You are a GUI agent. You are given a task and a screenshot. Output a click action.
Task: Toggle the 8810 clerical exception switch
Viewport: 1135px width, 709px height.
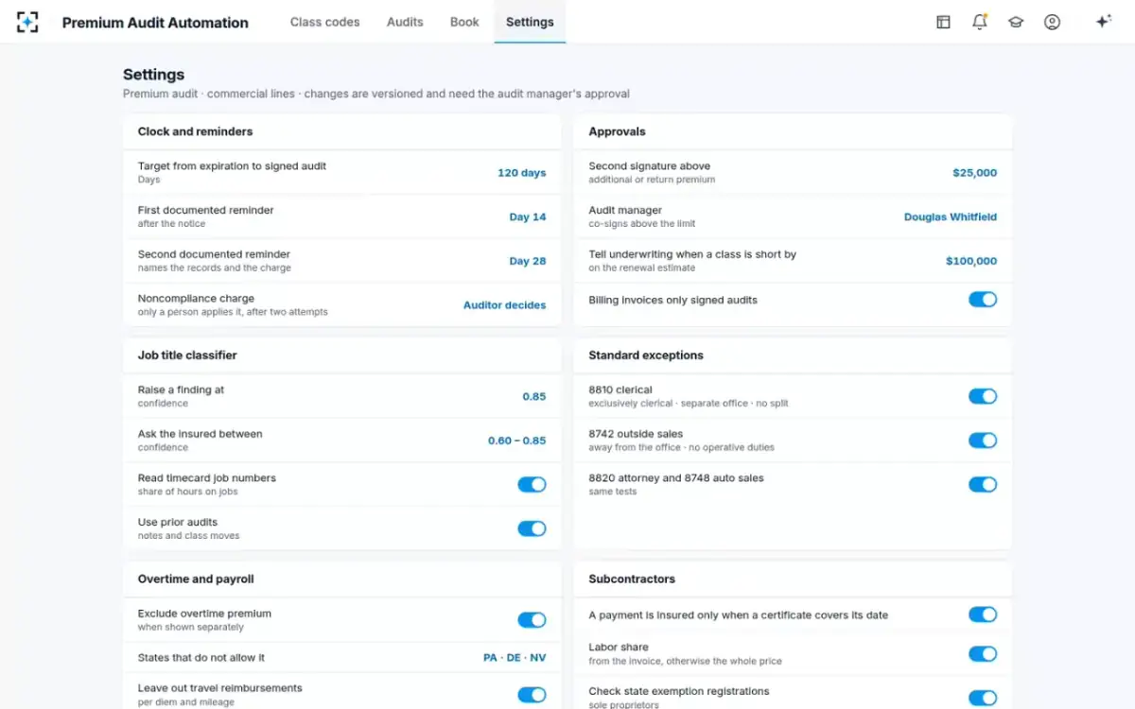[x=983, y=396]
